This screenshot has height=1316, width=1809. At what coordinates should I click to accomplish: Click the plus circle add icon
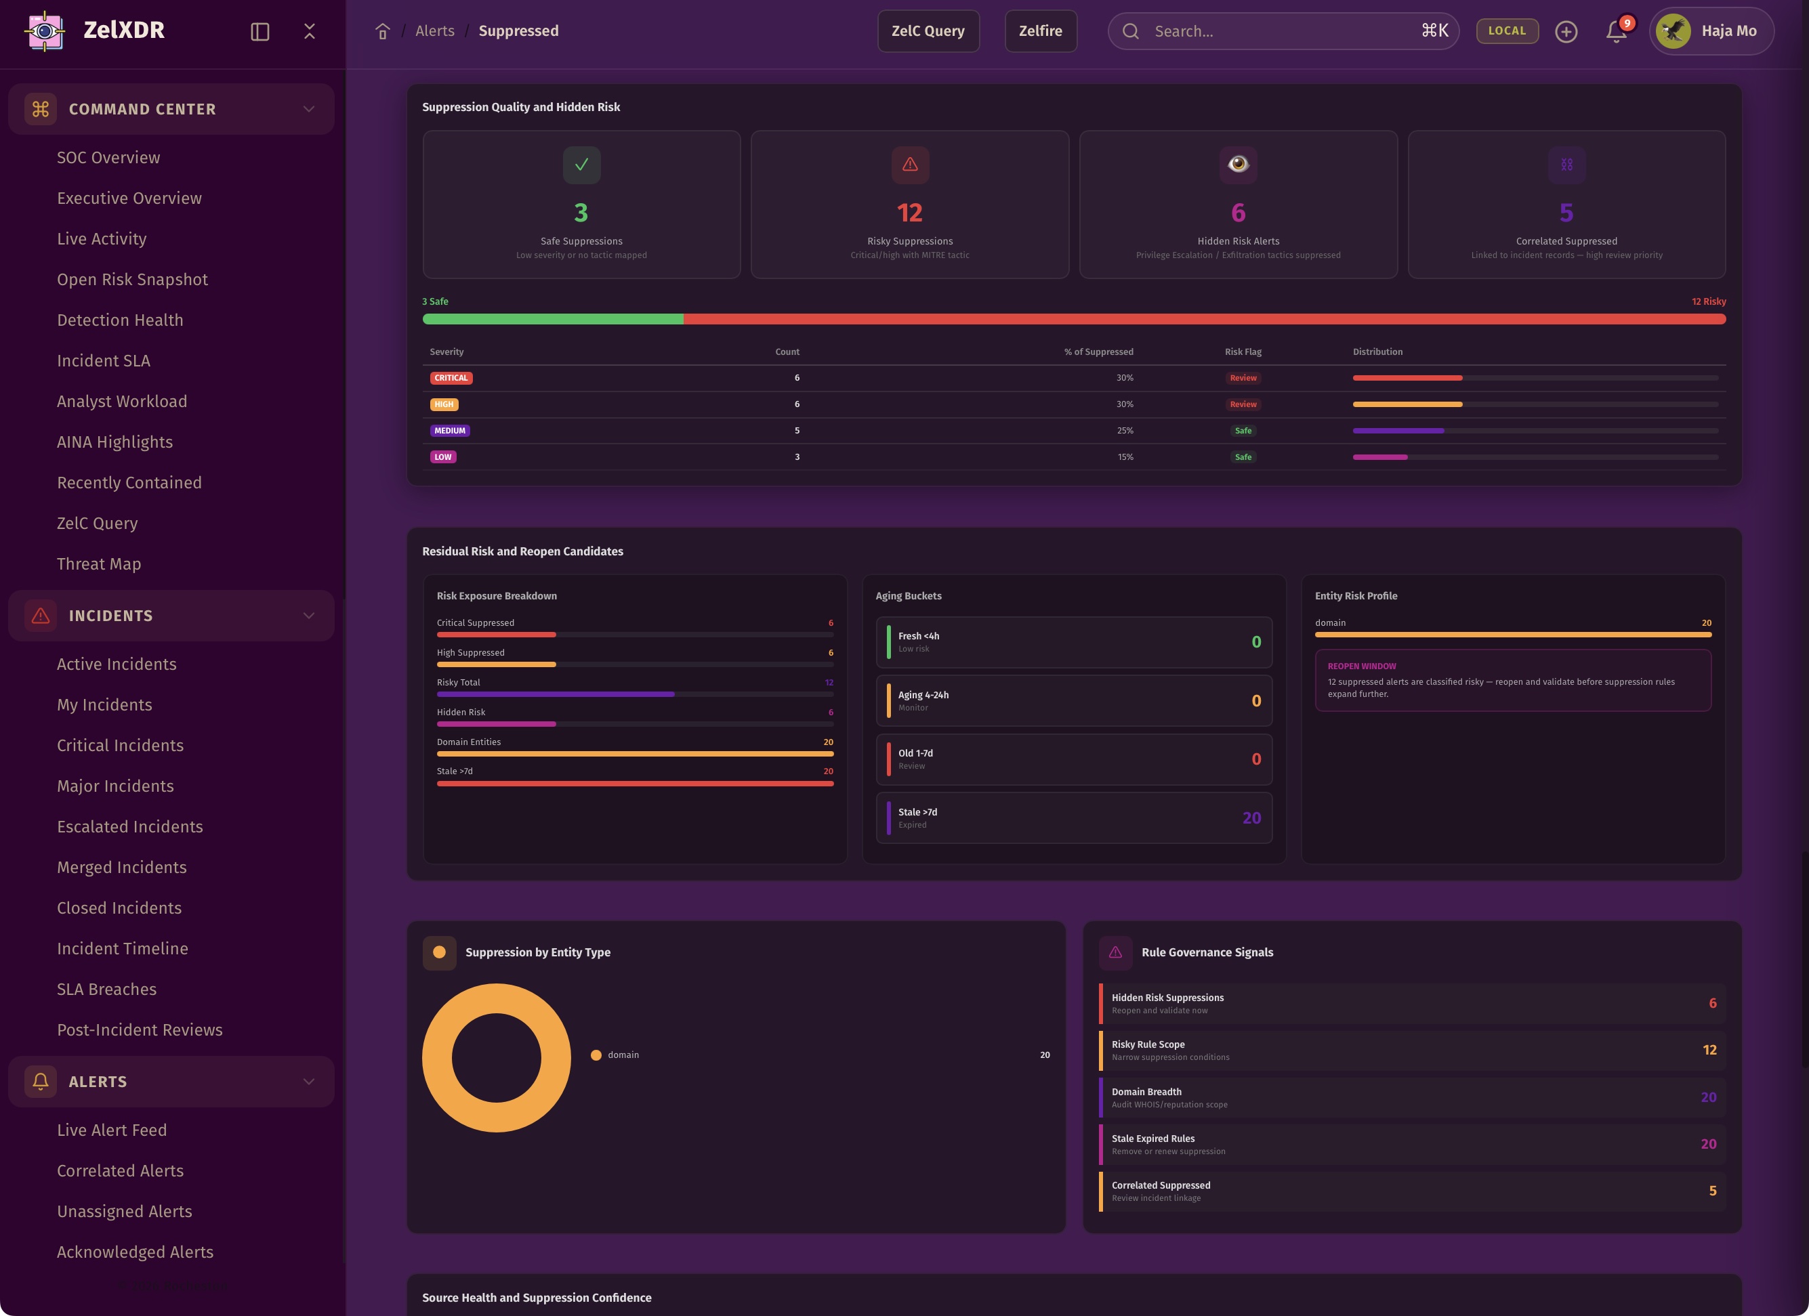(x=1566, y=31)
